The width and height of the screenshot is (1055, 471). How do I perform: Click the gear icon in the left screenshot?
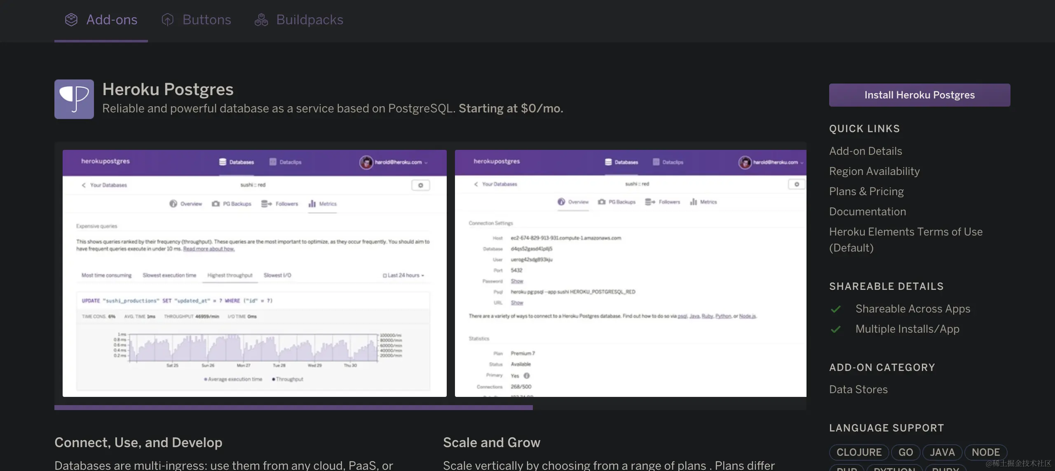[x=420, y=185]
